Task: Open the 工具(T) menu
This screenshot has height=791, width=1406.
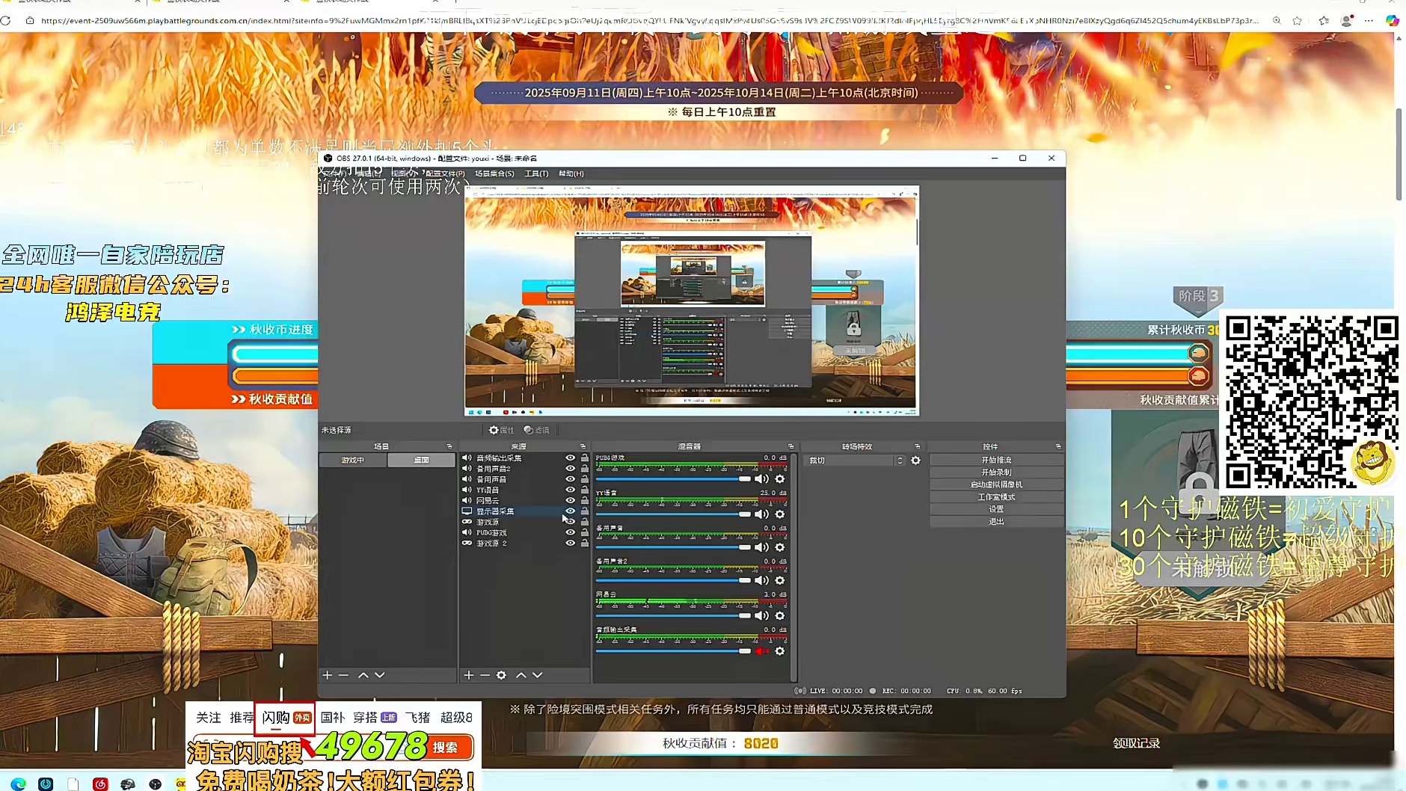Action: pyautogui.click(x=536, y=173)
